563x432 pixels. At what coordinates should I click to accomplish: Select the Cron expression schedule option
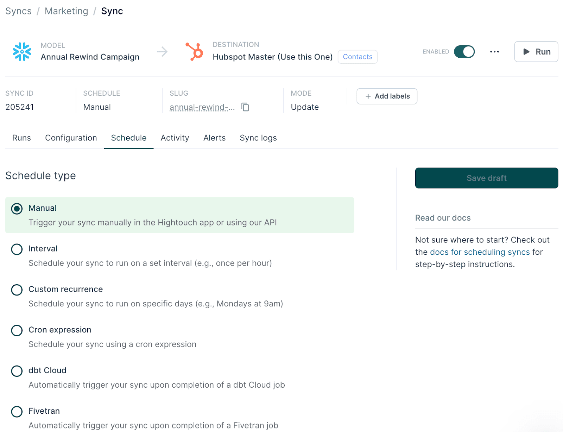(x=17, y=330)
